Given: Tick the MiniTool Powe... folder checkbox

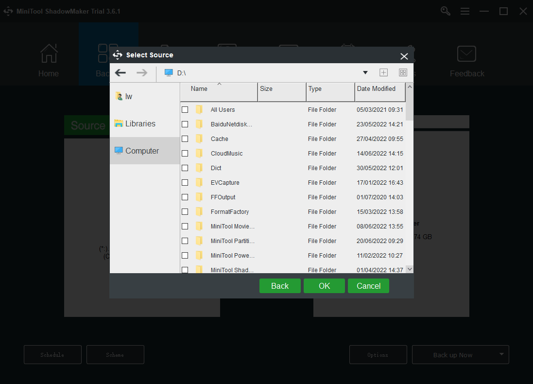Looking at the screenshot, I should click(x=185, y=256).
